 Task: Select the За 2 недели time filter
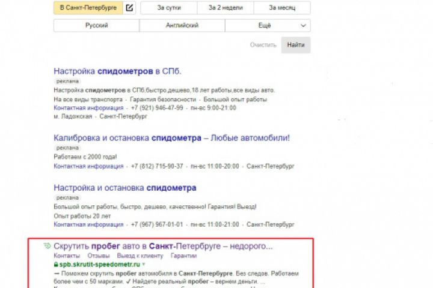coord(226,8)
